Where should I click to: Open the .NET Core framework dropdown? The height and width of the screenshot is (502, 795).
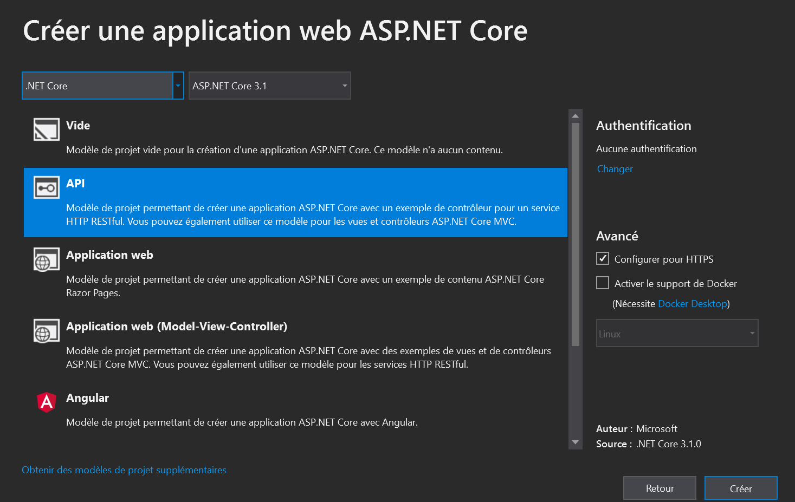(102, 86)
